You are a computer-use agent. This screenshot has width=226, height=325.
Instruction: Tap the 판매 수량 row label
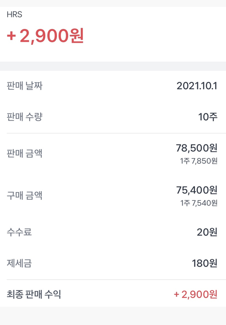(x=25, y=117)
